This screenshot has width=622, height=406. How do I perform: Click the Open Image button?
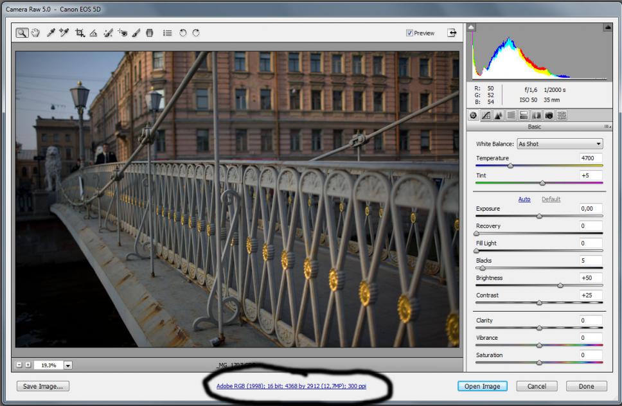point(482,386)
